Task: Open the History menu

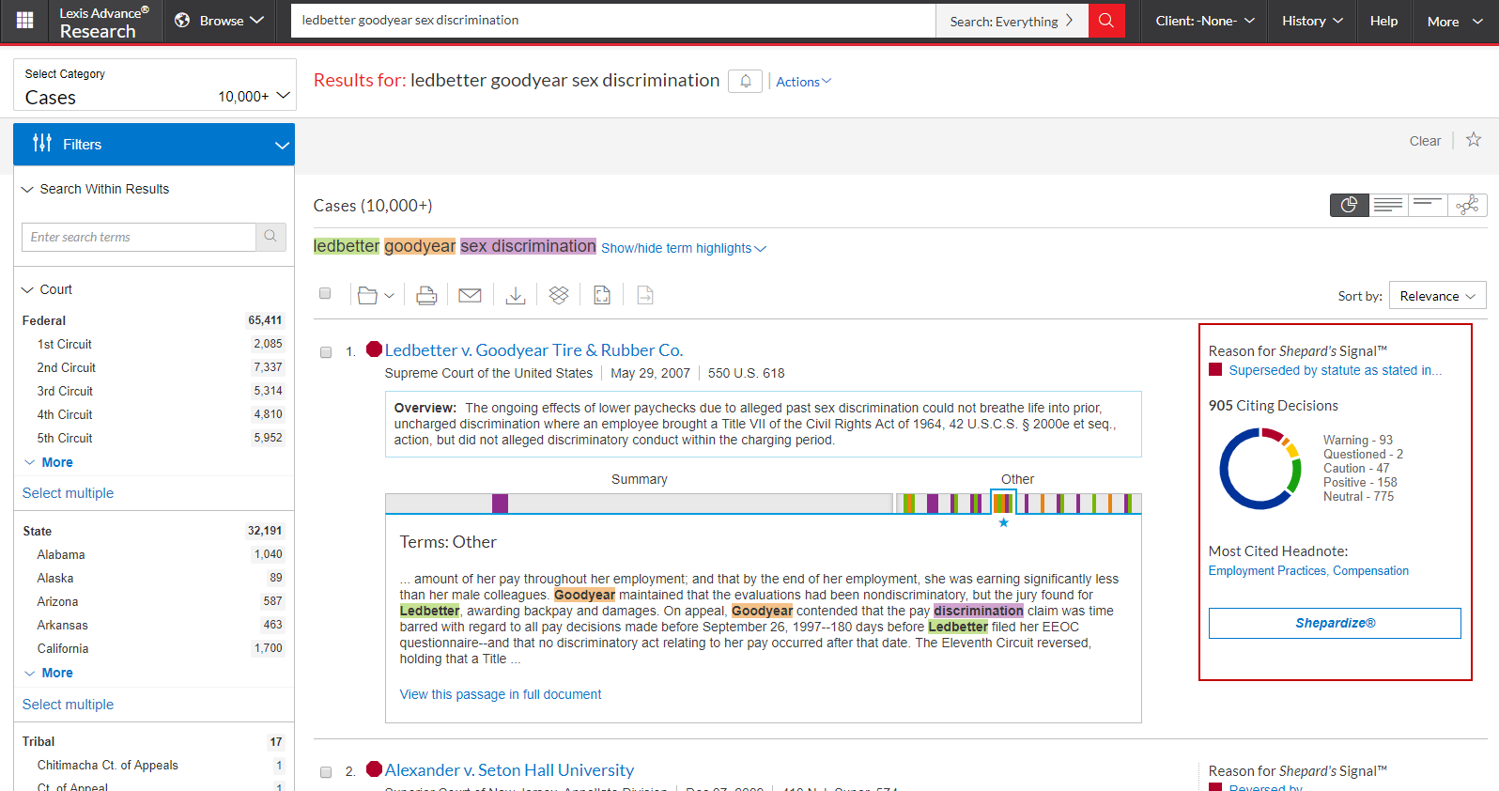Action: click(1312, 21)
